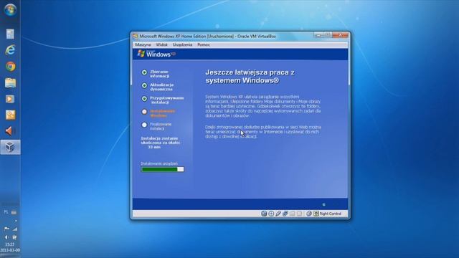
Task: Click the Zbieranie informacji step indicator
Action: [144, 72]
